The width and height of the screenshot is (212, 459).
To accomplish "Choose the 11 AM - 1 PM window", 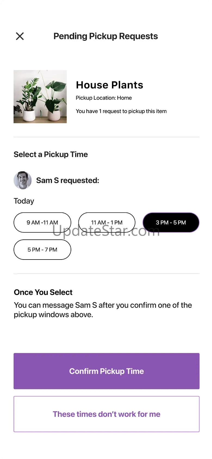I will [107, 223].
